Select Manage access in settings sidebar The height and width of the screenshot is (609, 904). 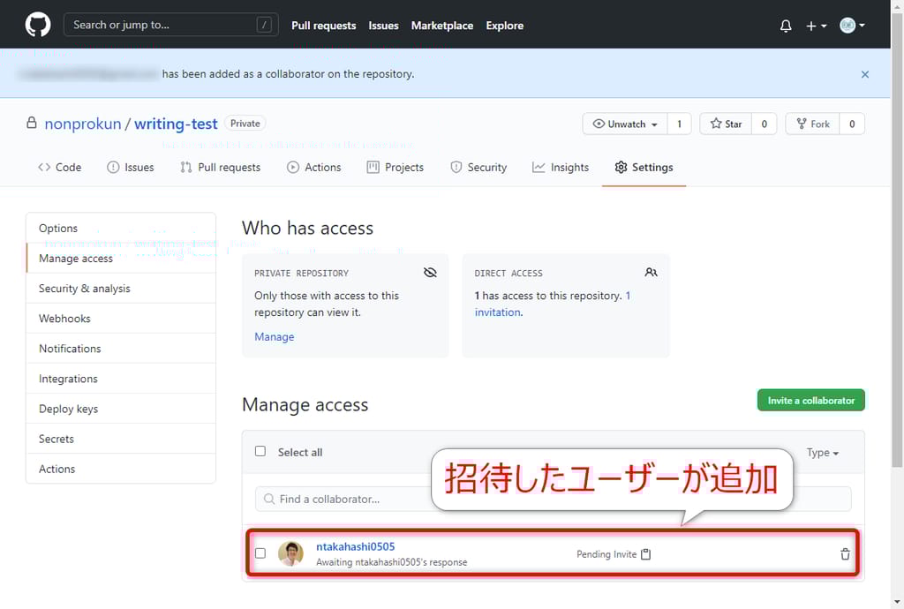[121, 258]
